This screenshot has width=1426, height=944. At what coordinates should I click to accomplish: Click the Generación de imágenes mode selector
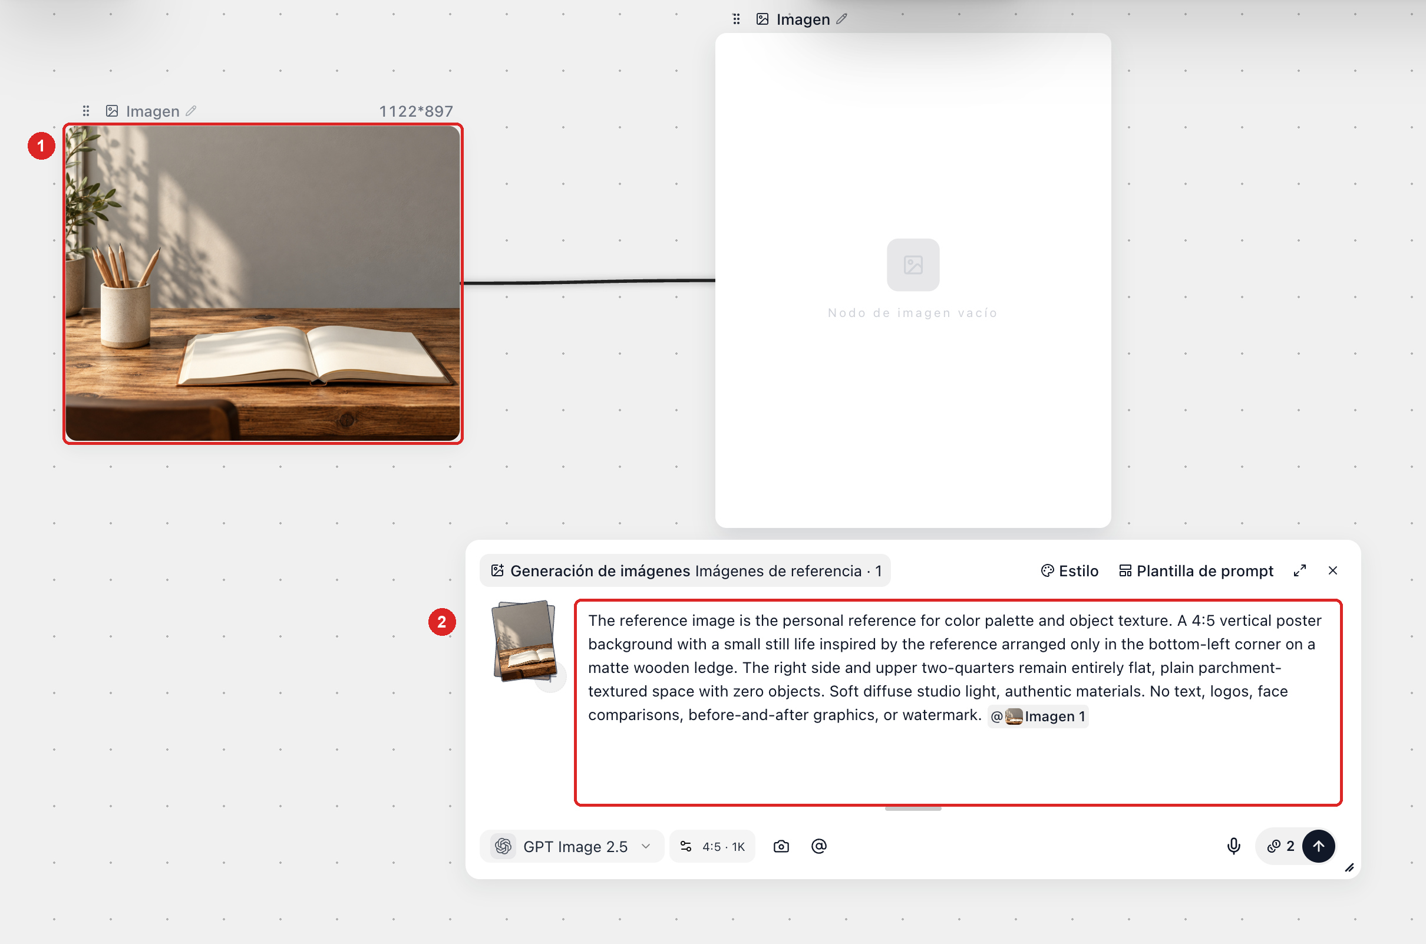point(686,571)
